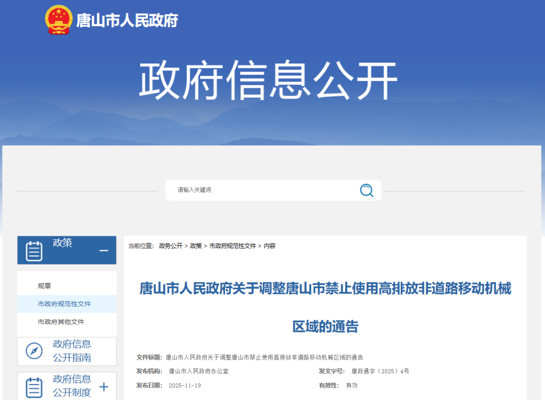
Task: Click 政策 breadcrumb link
Action: (x=196, y=246)
